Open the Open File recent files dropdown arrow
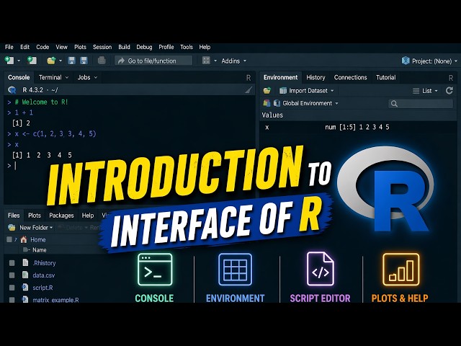This screenshot has width=461, height=346. [x=61, y=61]
